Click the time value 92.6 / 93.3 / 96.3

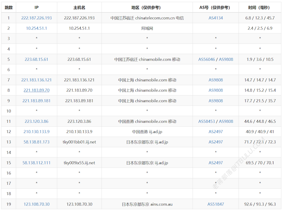pyautogui.click(x=260, y=204)
